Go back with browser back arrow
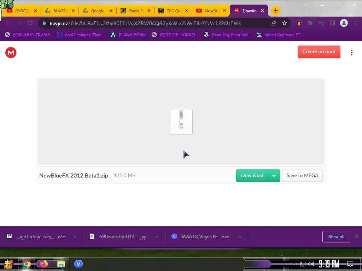 point(7,23)
